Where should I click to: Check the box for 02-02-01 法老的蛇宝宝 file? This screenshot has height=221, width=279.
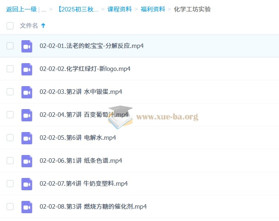10,46
